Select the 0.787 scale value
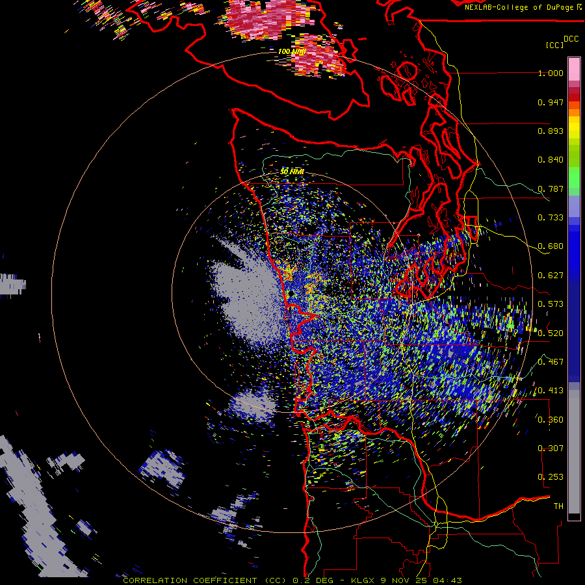The width and height of the screenshot is (585, 585). point(551,188)
